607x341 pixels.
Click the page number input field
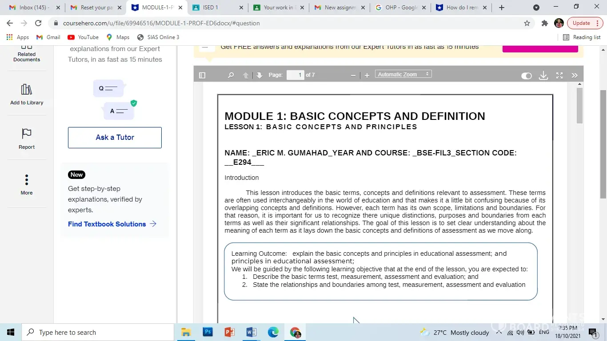pos(295,75)
